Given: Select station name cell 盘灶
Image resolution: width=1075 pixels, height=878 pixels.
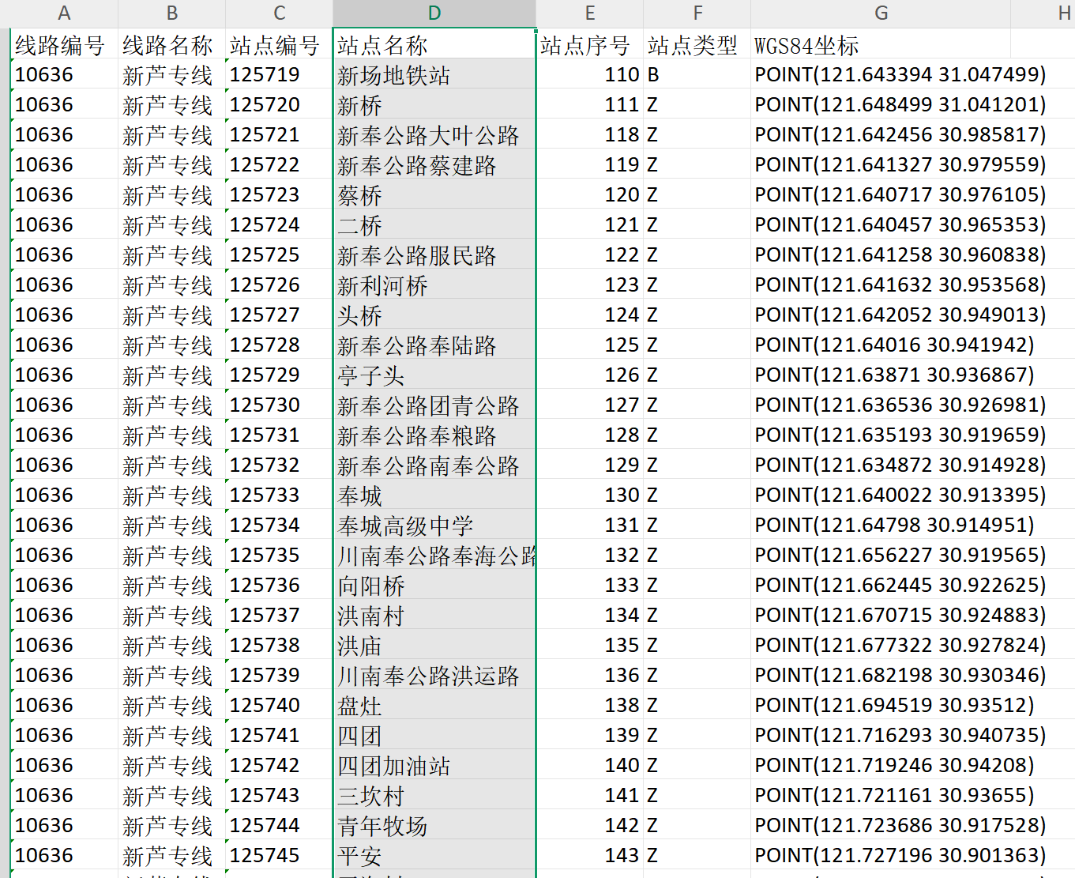Looking at the screenshot, I should click(x=434, y=705).
